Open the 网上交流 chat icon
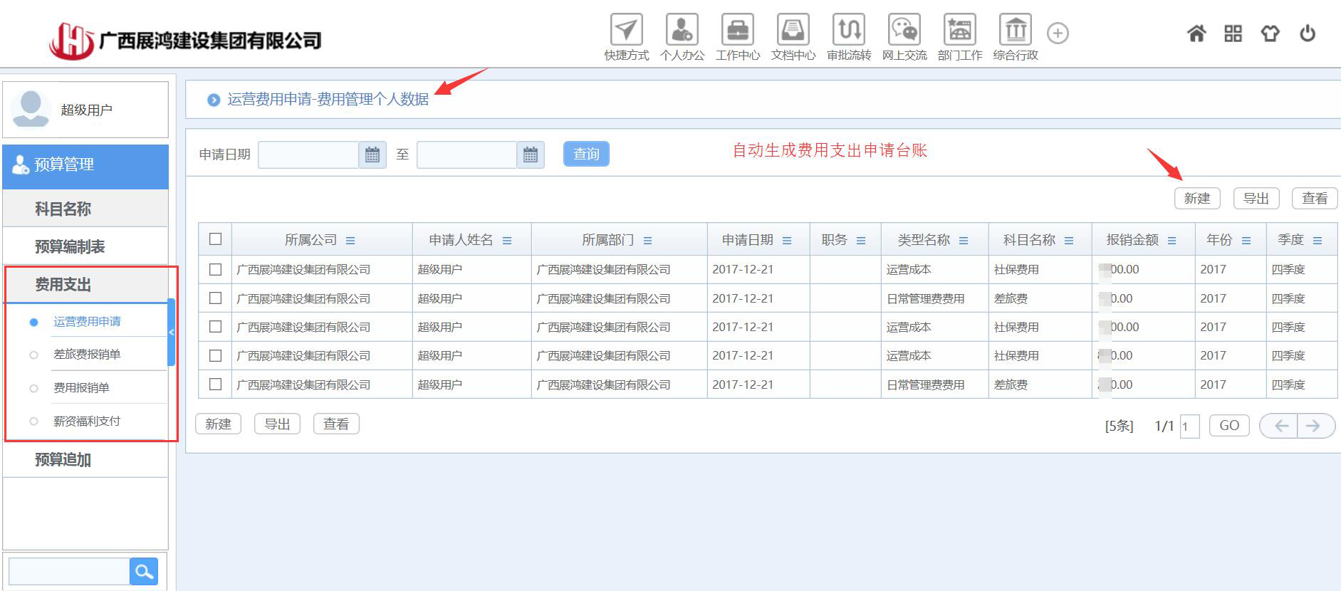Viewport: 1341px width, 591px height. tap(904, 31)
